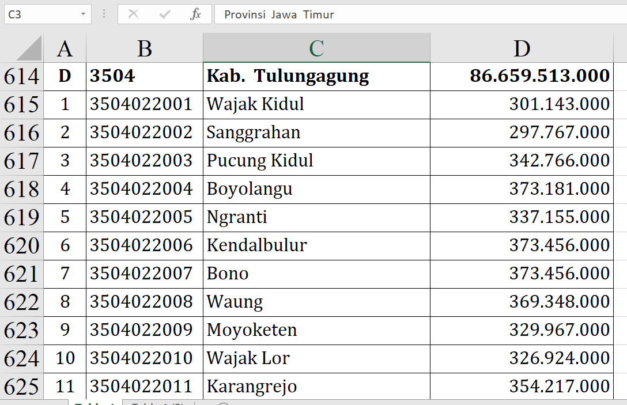This screenshot has height=405, width=627.
Task: Click the Boyolangu village cell
Action: (316, 189)
